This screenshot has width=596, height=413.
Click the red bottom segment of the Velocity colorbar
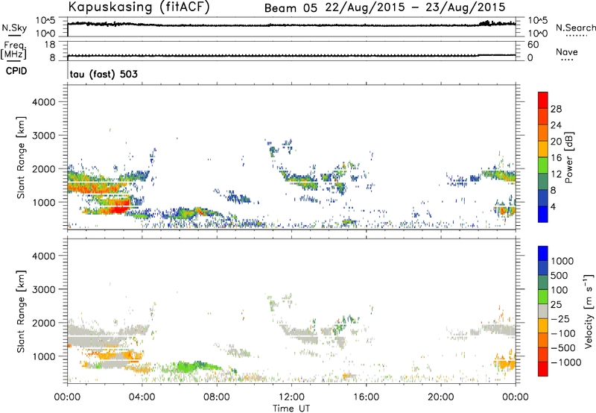coord(543,369)
